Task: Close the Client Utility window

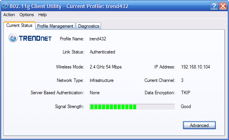Action: point(223,6)
